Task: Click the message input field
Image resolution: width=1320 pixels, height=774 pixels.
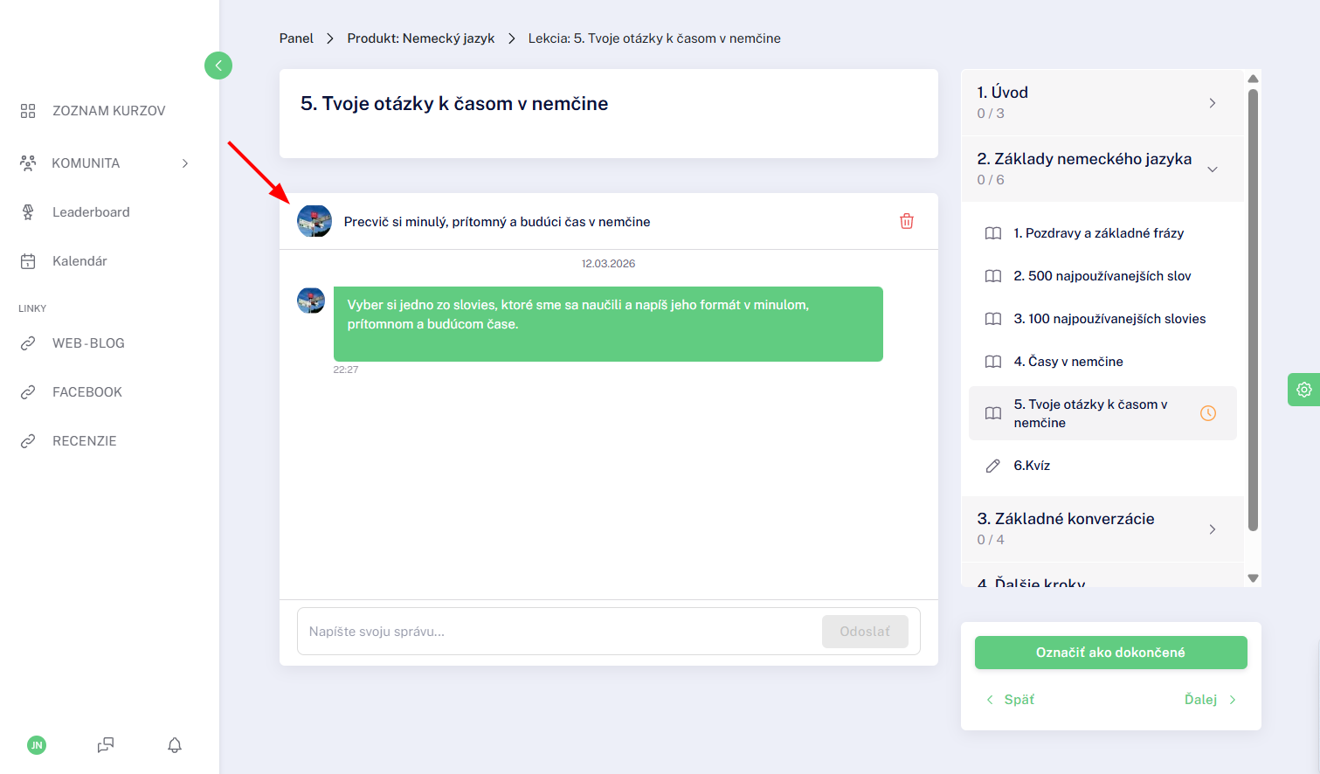Action: pos(559,632)
